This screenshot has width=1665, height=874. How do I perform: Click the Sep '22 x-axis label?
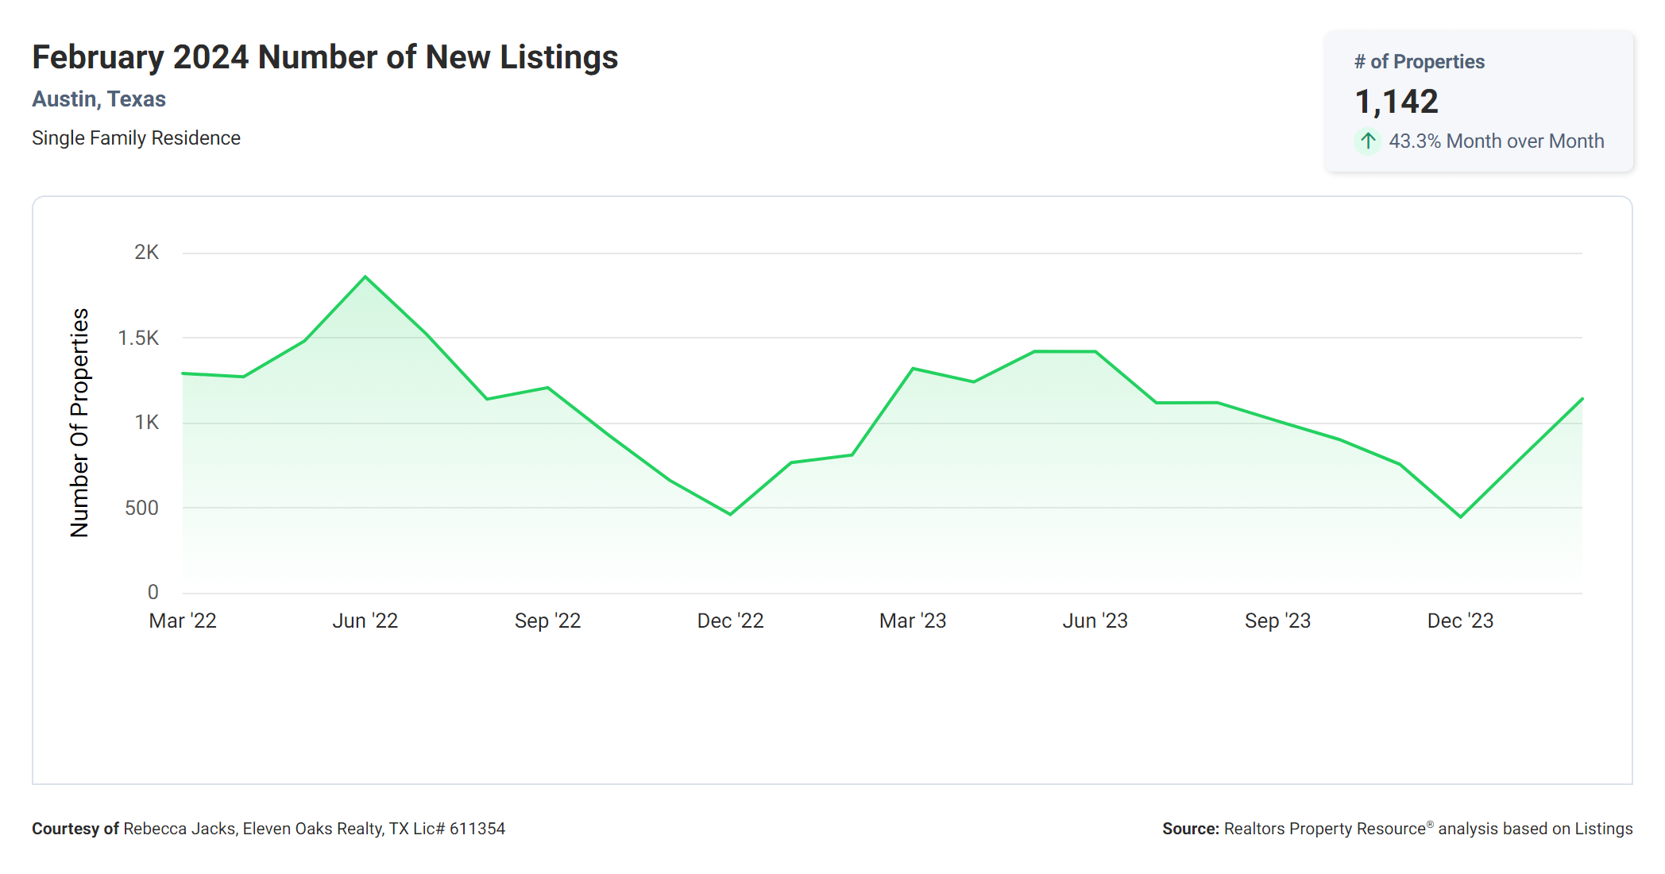pos(547,621)
